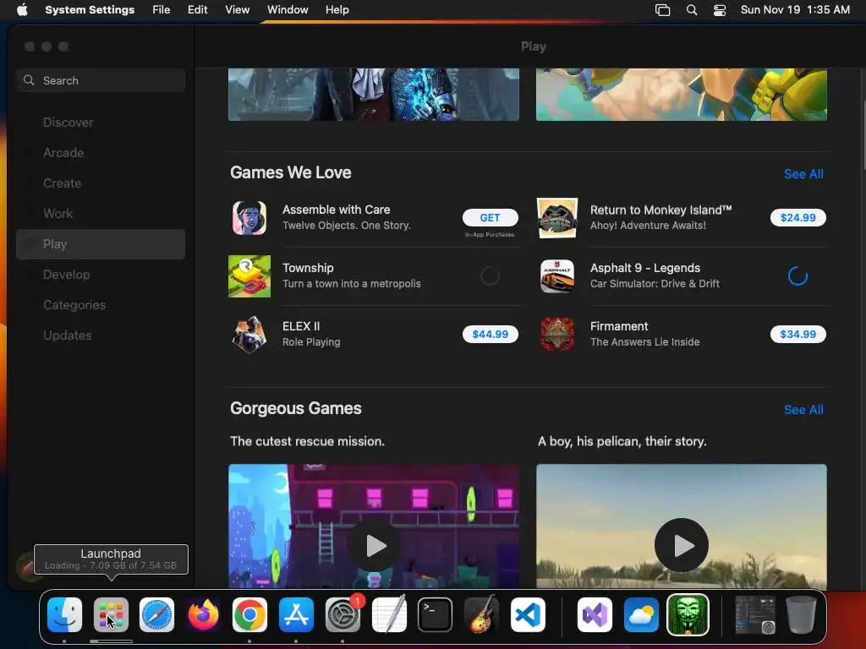
Task: Open the Return to Monkey Island icon
Action: [x=557, y=218]
